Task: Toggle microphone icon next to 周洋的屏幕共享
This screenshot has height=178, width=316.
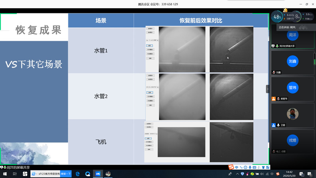Action: [277, 46]
